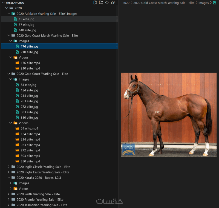
Task: Open 124 elite.jpg file
Action: coord(59,90)
